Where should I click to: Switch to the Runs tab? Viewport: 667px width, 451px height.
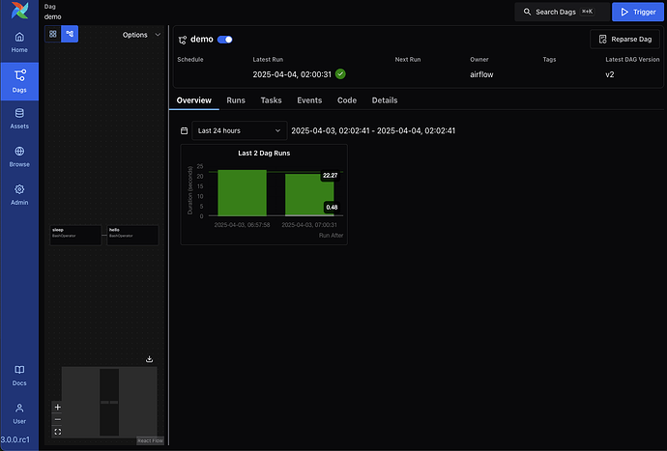coord(236,100)
